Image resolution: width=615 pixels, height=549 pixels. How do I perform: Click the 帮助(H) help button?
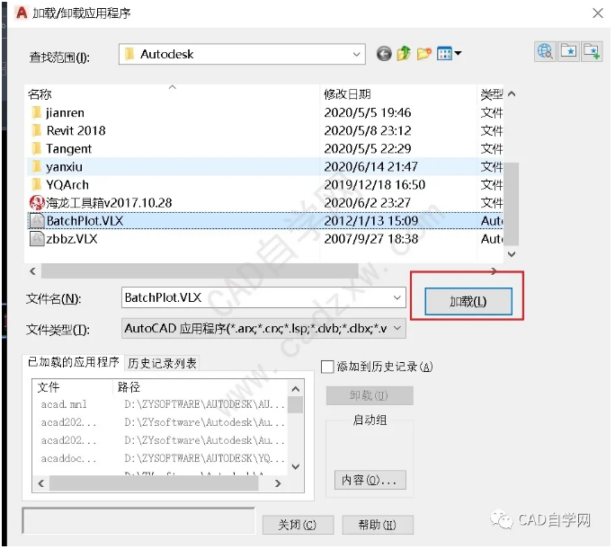coord(378,525)
